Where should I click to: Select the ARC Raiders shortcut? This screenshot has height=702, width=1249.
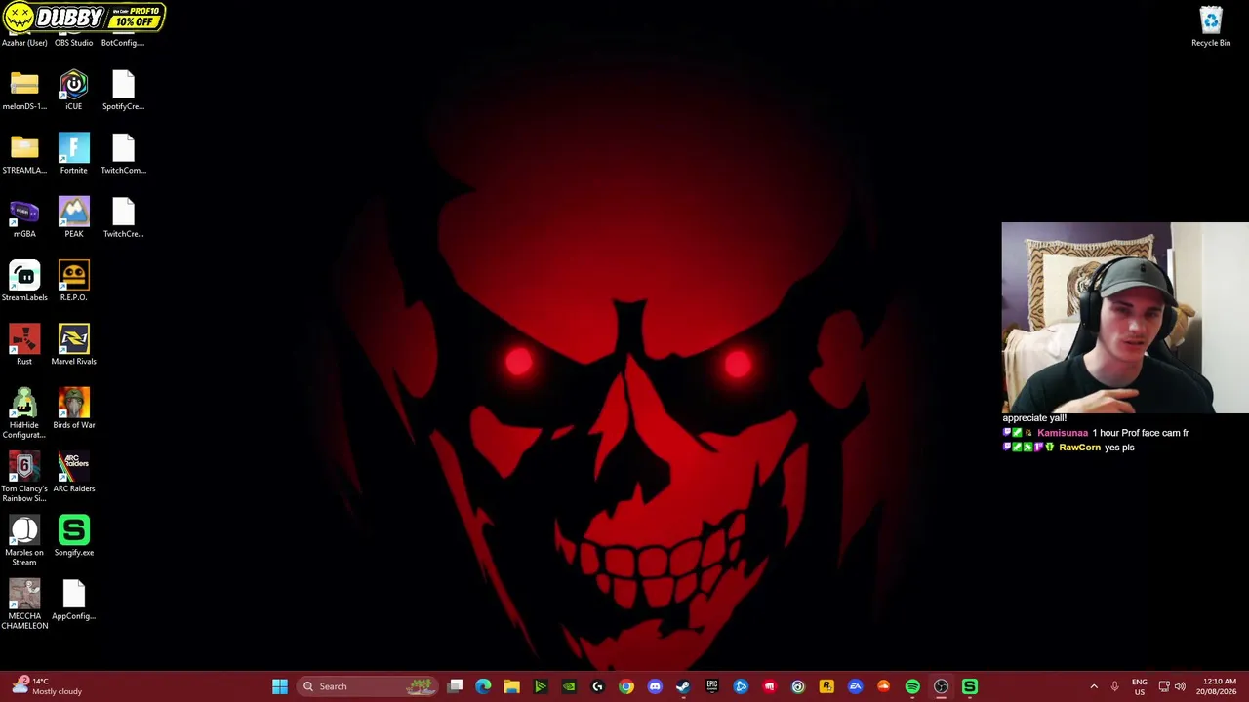pyautogui.click(x=73, y=472)
